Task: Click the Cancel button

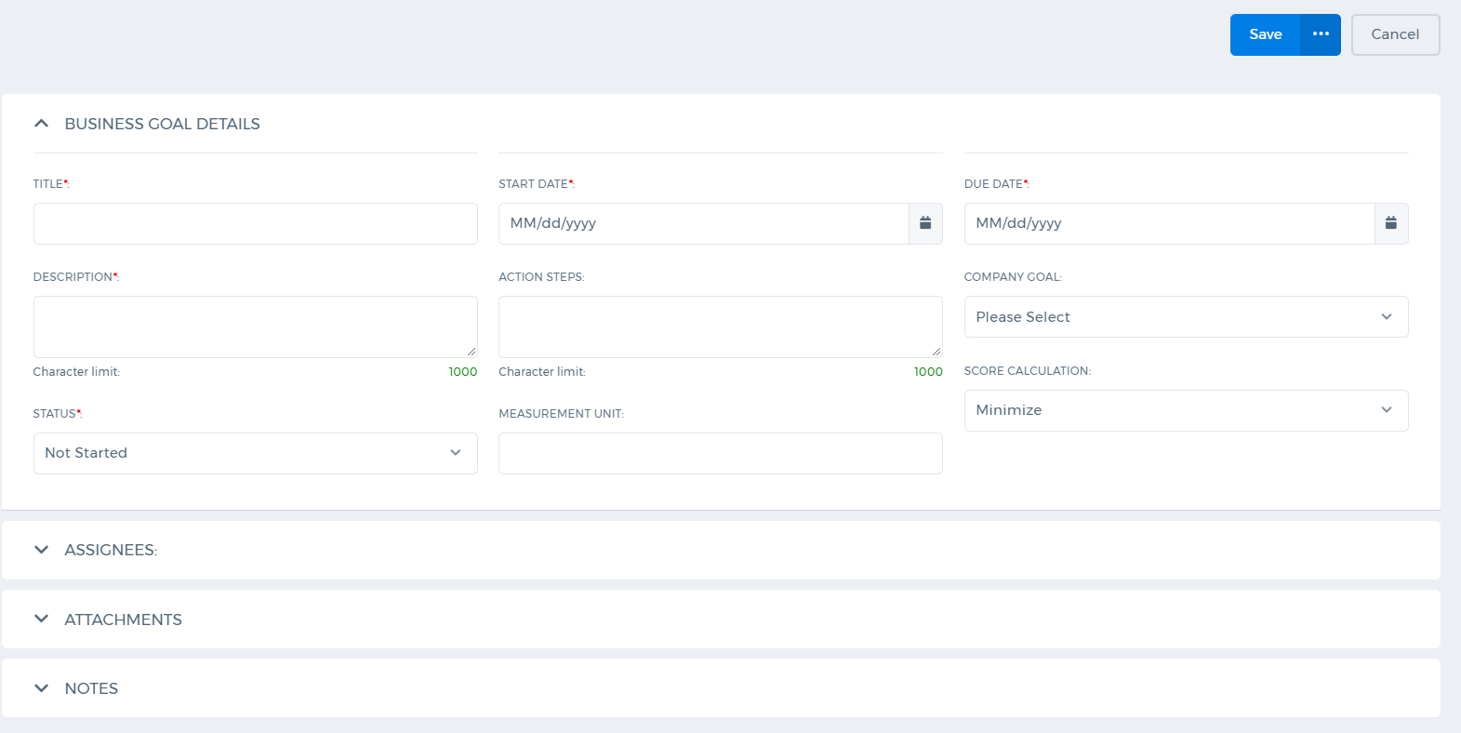Action: 1395,34
